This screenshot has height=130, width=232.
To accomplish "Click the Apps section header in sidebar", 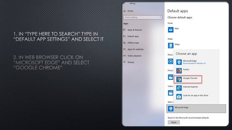I will click(126, 23).
